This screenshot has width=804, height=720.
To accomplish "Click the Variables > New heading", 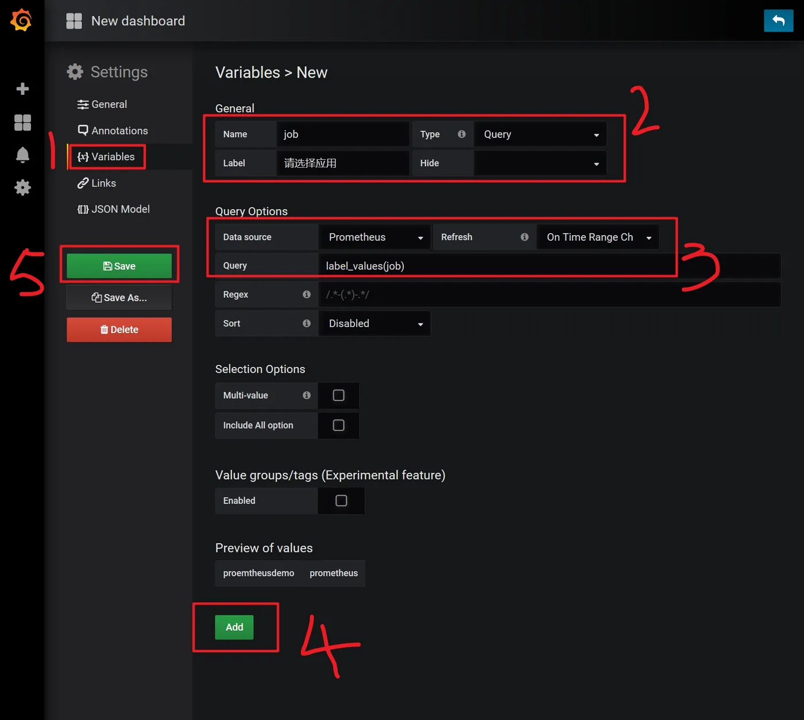I will [271, 72].
